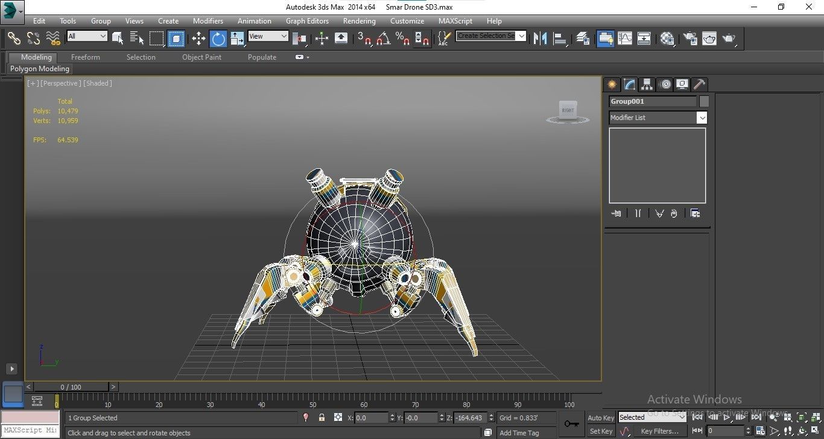824x439 pixels.
Task: Open the Select by Name dialog
Action: click(x=137, y=38)
